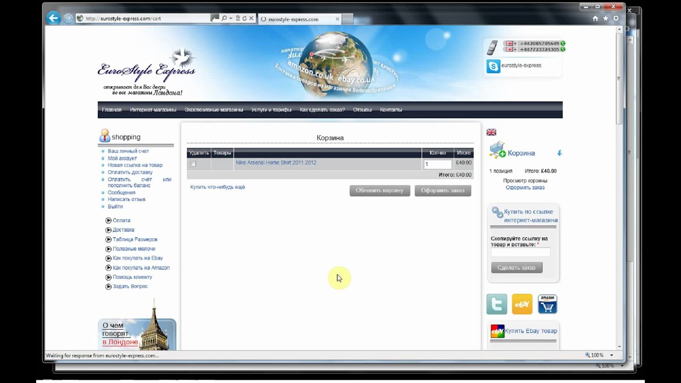681x383 pixels.
Task: Open the Nike Arsenal Home Shirt 2011 2012 link
Action: [x=276, y=163]
